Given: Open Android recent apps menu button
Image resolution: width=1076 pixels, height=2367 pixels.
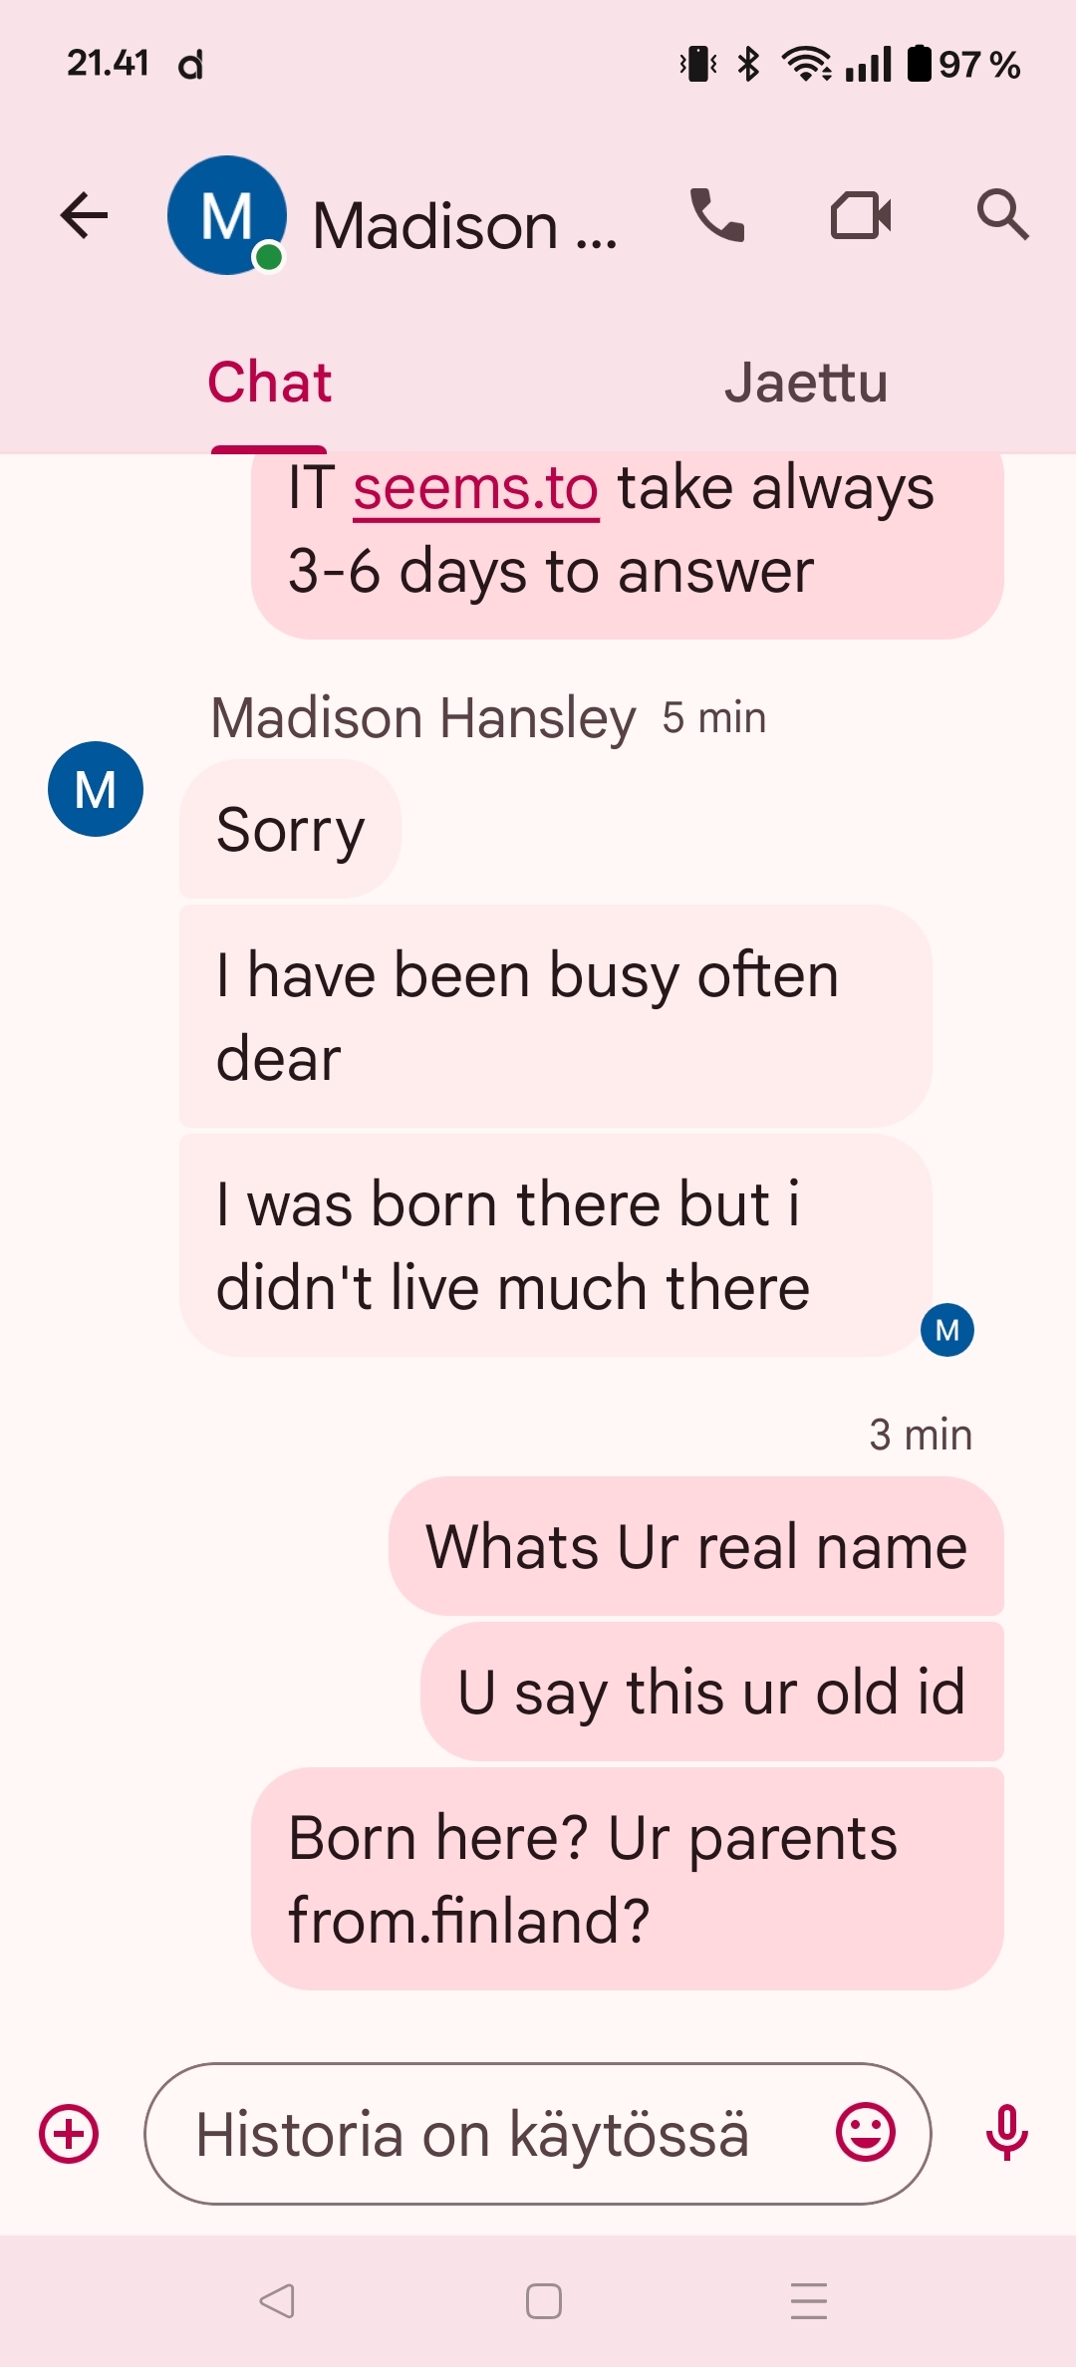Looking at the screenshot, I should tap(809, 2301).
